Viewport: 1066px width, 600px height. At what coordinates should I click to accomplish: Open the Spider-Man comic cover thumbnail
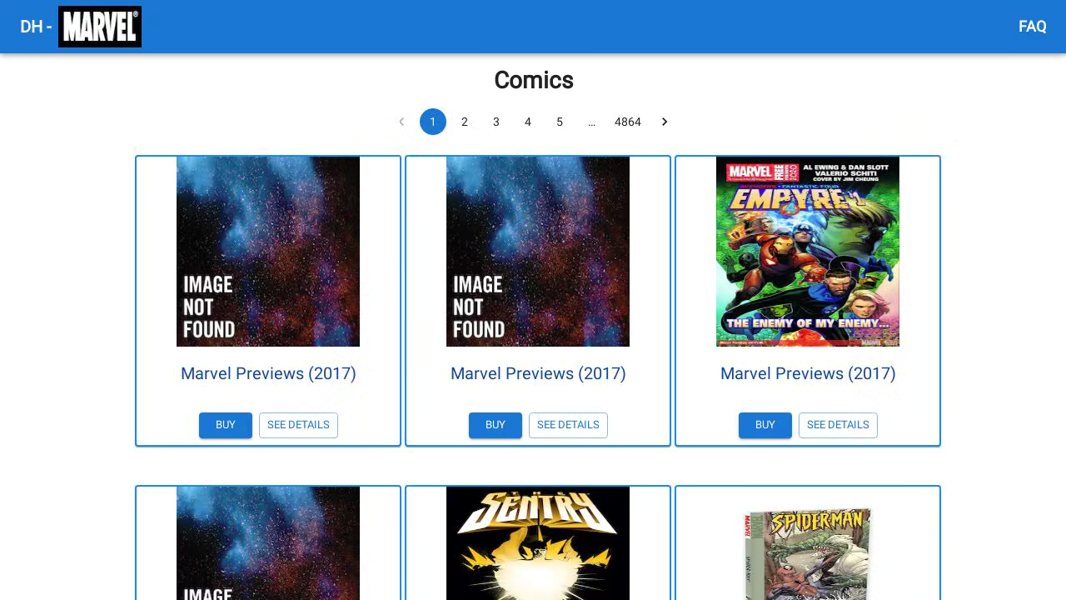[x=808, y=550]
